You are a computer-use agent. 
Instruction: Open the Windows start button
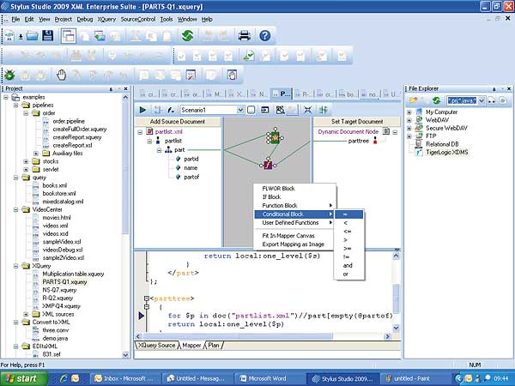[24, 378]
